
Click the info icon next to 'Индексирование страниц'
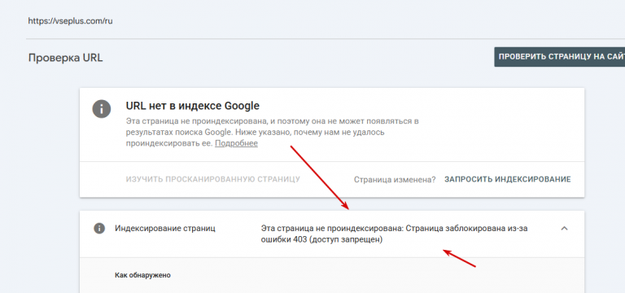point(98,229)
